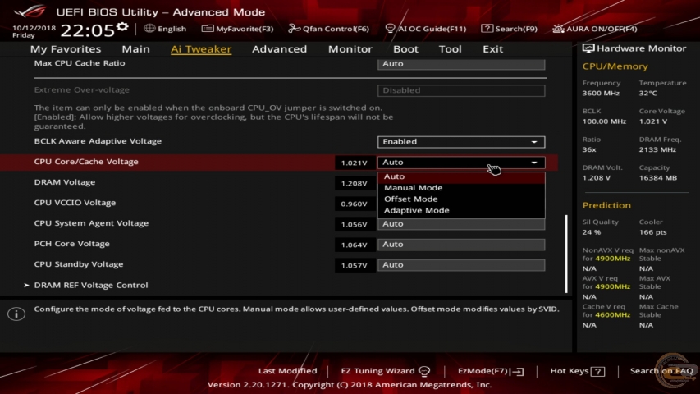Click the settings list vertical scrollbar
This screenshot has width=700, height=394.
(x=566, y=254)
